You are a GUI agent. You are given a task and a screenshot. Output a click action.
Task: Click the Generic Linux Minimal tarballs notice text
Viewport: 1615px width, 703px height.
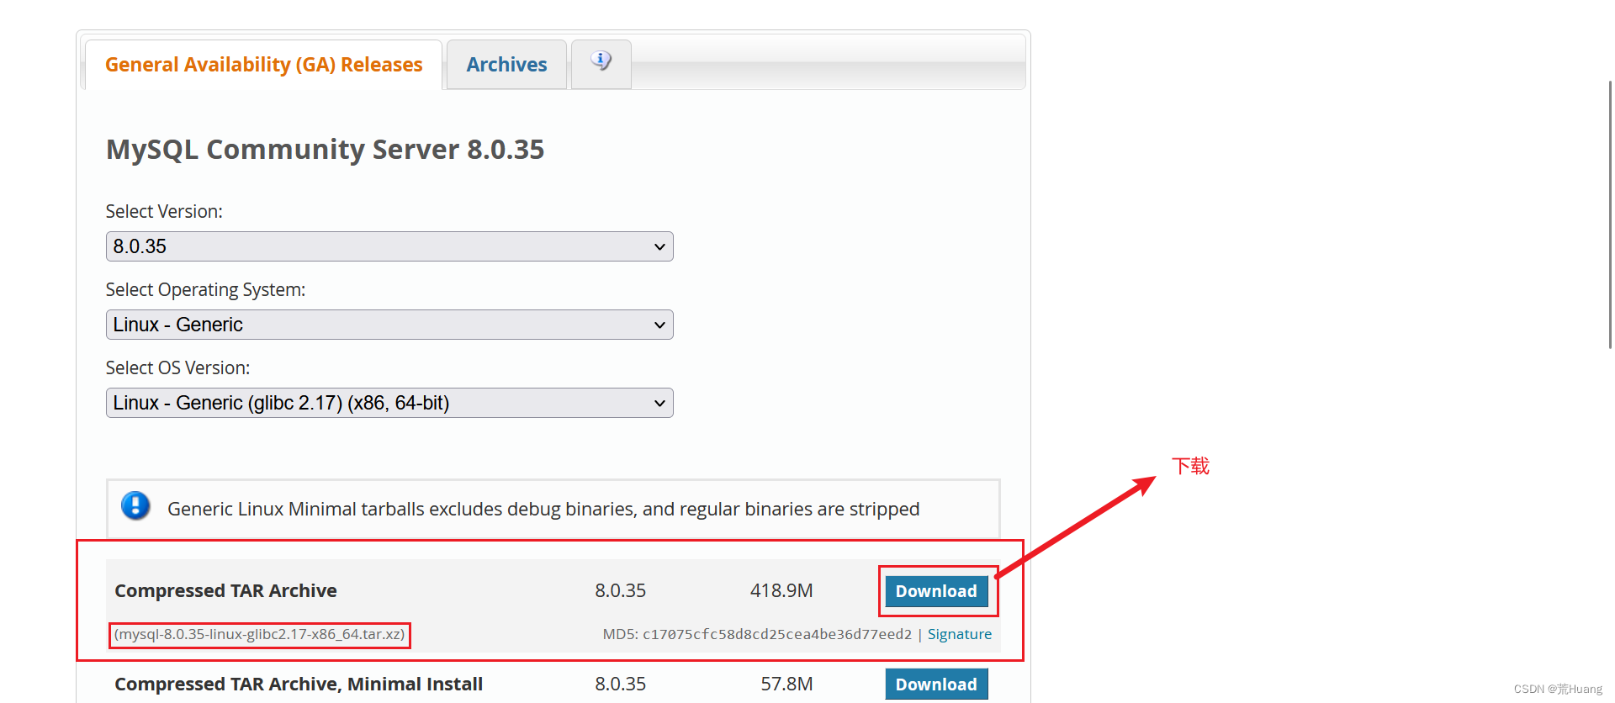tap(543, 509)
